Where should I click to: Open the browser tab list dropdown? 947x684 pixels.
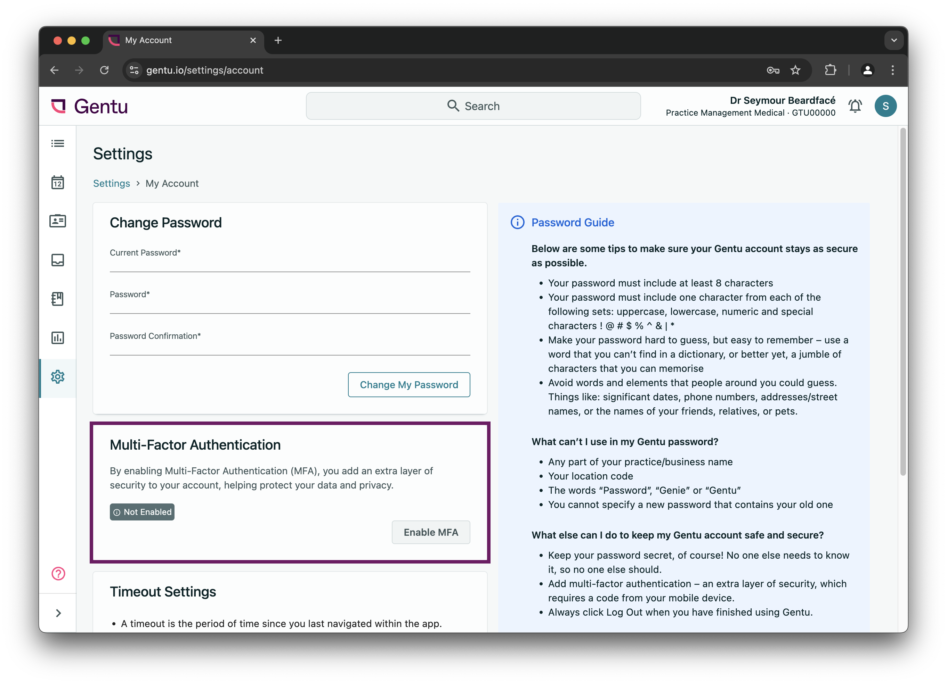(893, 40)
